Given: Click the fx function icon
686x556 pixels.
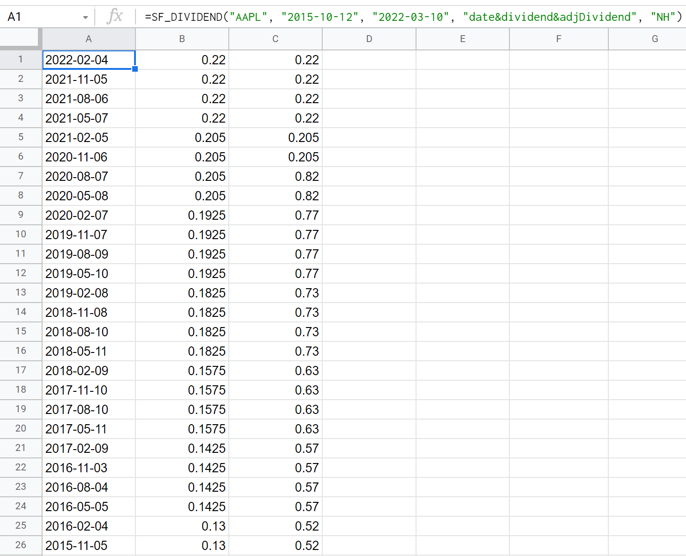Looking at the screenshot, I should point(115,17).
